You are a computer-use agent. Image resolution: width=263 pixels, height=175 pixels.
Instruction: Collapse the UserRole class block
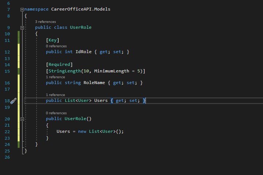pyautogui.click(x=22, y=28)
